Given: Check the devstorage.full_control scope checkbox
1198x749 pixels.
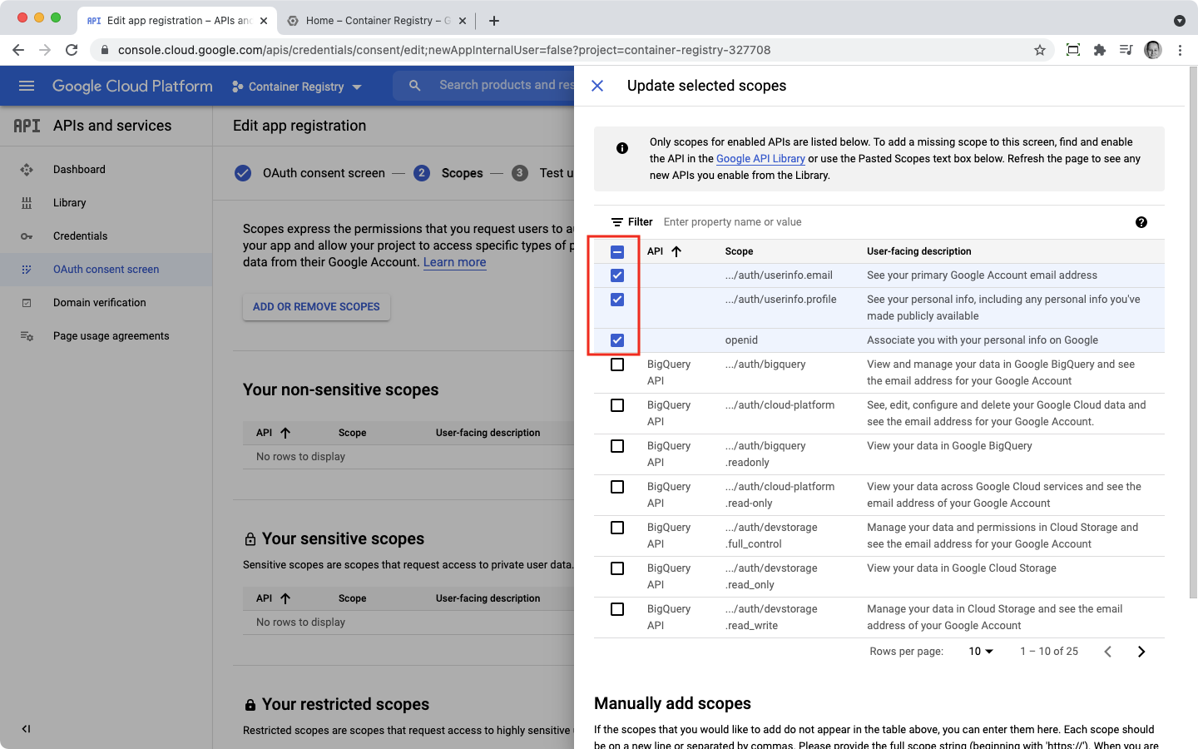Looking at the screenshot, I should (x=617, y=528).
